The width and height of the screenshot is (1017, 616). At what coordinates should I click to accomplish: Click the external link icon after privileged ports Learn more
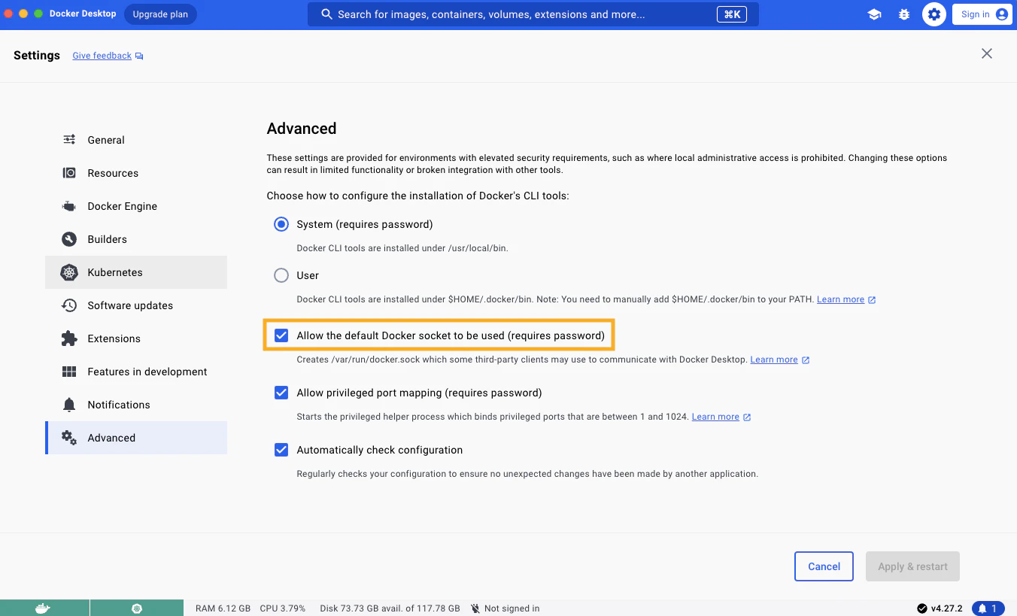(747, 417)
